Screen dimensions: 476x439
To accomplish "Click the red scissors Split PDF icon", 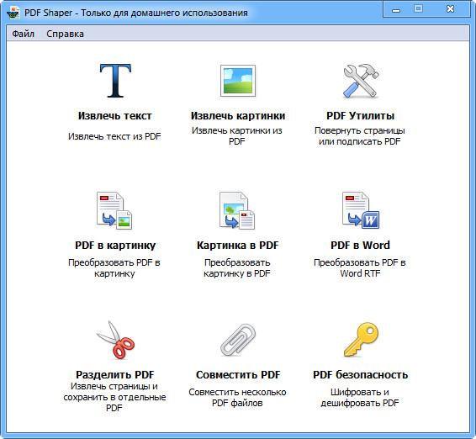I will click(x=116, y=340).
